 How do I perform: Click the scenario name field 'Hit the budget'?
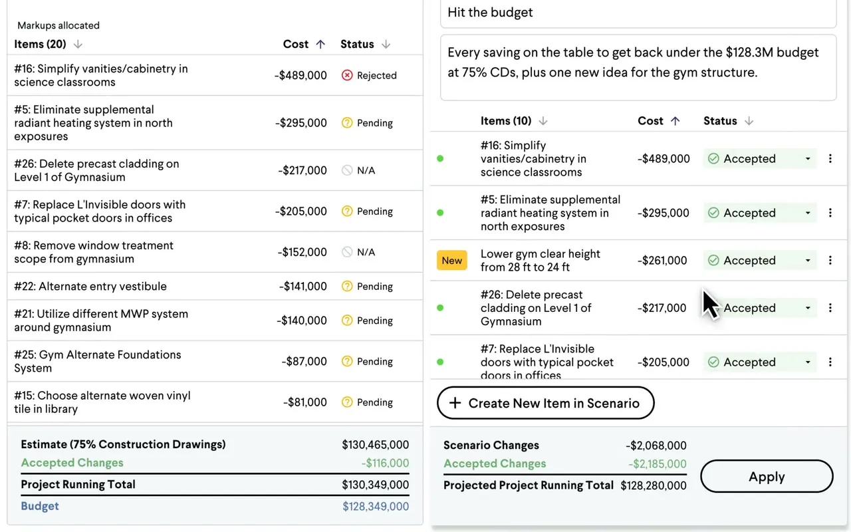tap(638, 13)
